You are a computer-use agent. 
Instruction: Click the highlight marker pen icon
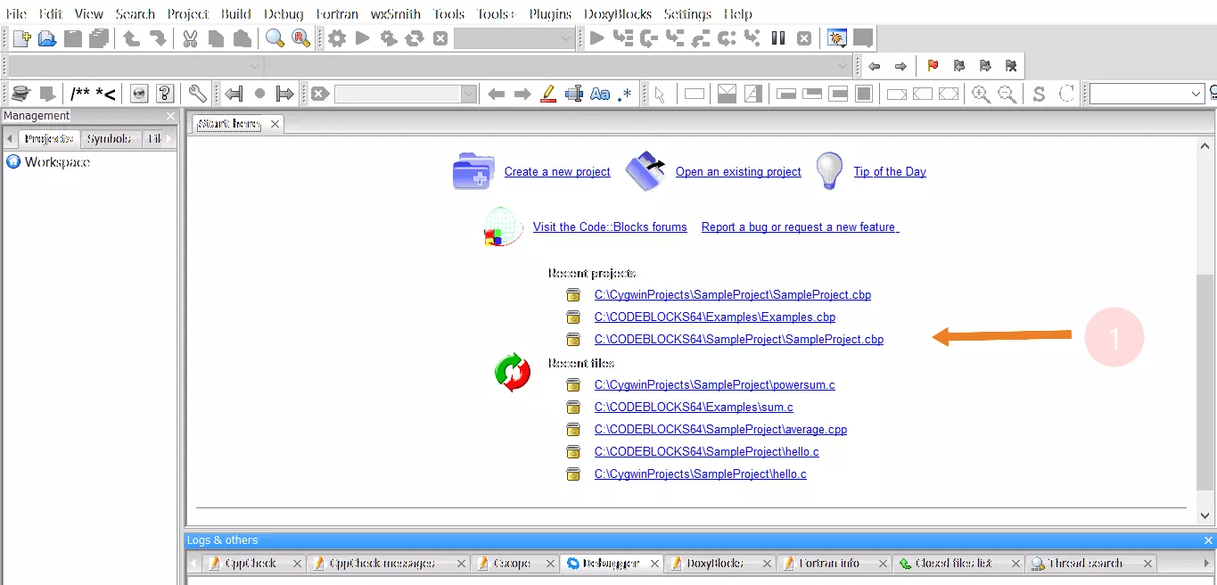[548, 94]
